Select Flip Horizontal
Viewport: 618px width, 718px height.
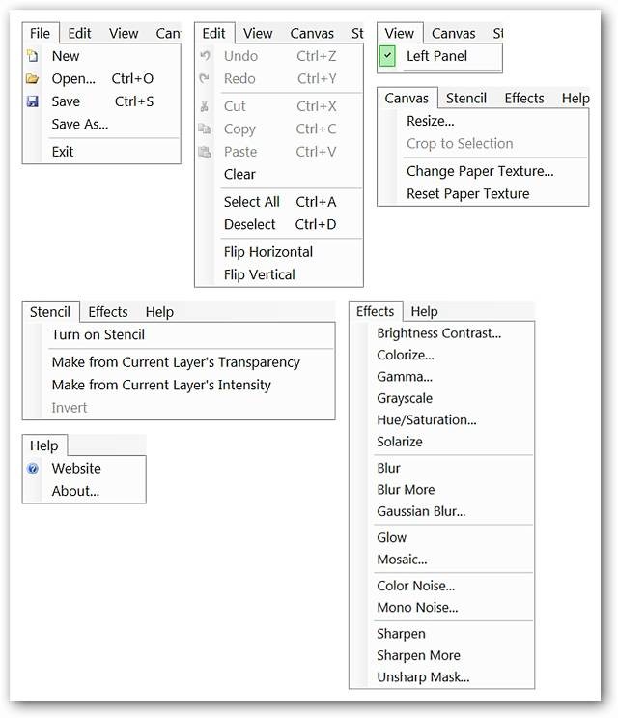tap(268, 252)
